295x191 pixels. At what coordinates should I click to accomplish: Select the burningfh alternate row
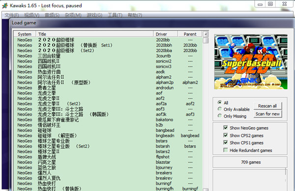pos(108,189)
